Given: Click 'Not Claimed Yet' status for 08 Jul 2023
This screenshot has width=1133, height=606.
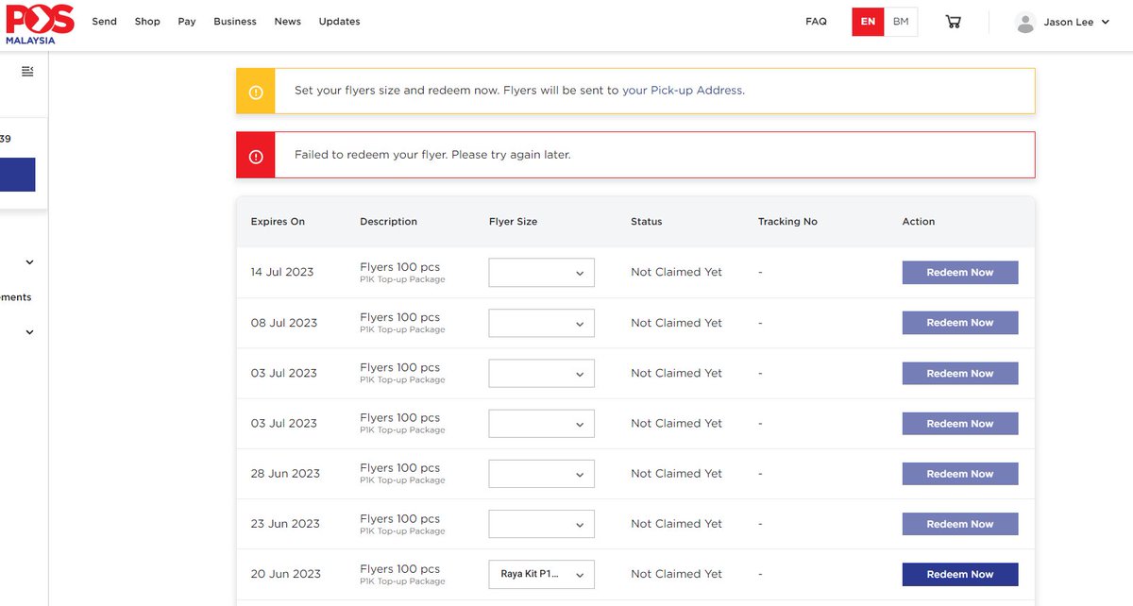Looking at the screenshot, I should point(676,323).
